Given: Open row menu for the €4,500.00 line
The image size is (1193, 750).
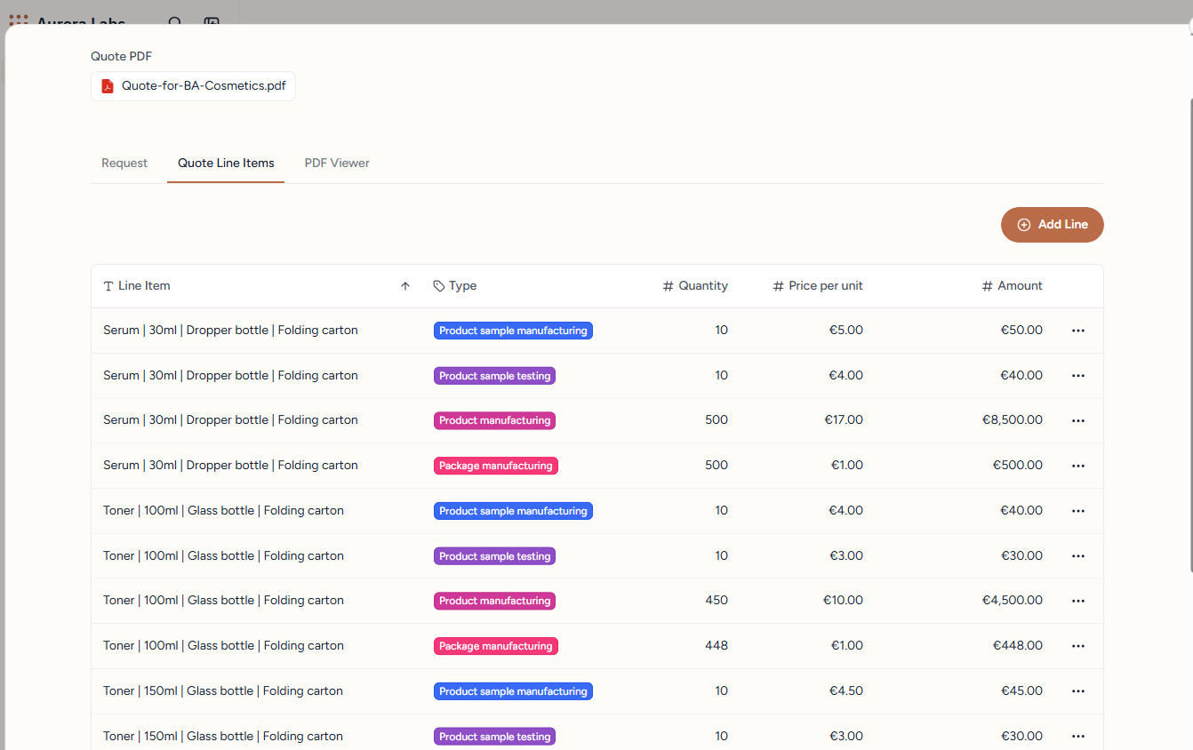Looking at the screenshot, I should tap(1078, 601).
